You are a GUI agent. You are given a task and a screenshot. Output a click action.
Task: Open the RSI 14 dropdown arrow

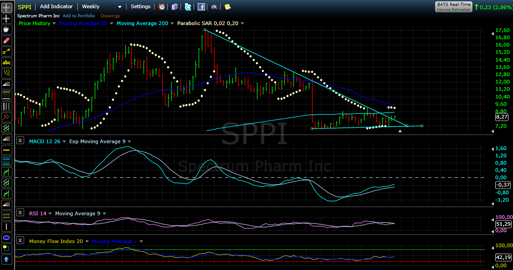click(x=50, y=213)
